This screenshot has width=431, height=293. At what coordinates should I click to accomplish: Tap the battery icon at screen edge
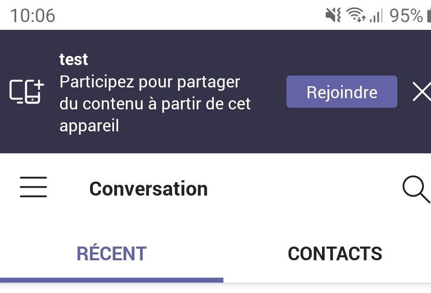click(x=429, y=15)
